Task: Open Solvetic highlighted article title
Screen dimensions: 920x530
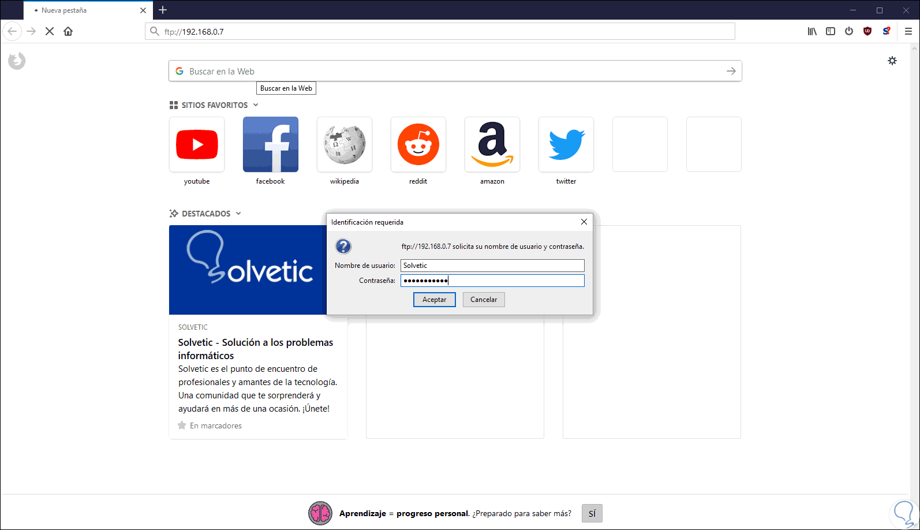Action: [x=256, y=349]
